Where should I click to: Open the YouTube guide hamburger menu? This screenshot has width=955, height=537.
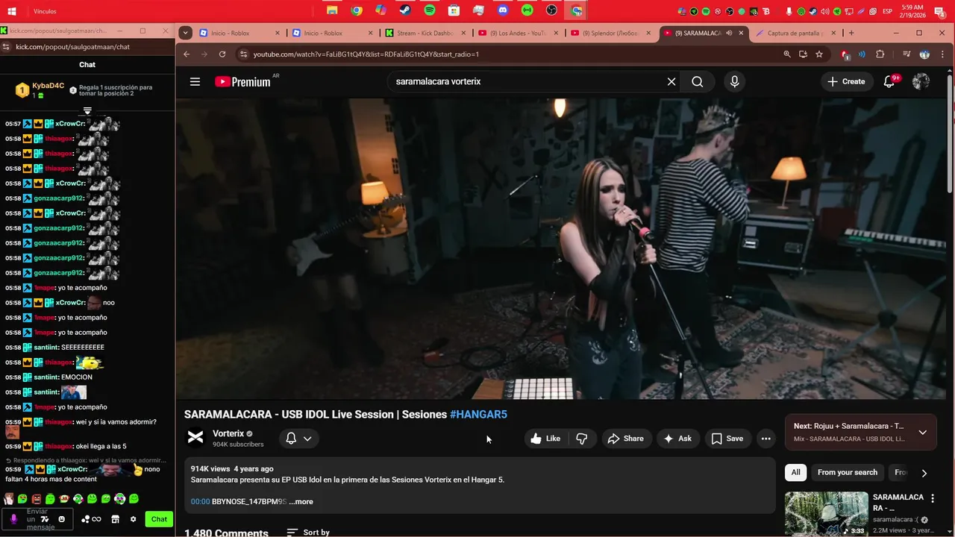tap(195, 82)
